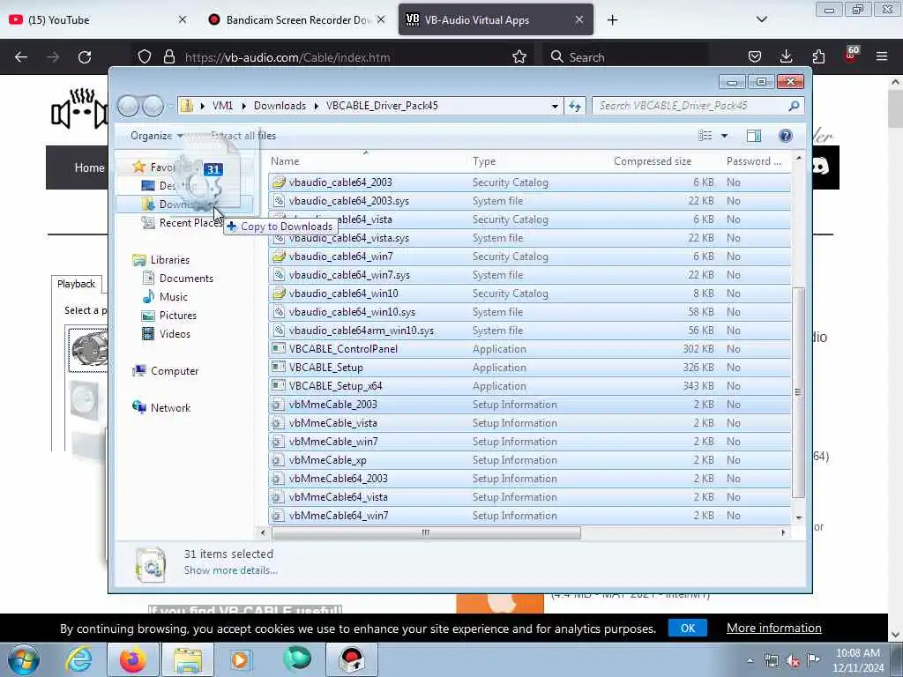Click vbaudio_cable64_win7 catalog icon
903x677 pixels.
(279, 257)
